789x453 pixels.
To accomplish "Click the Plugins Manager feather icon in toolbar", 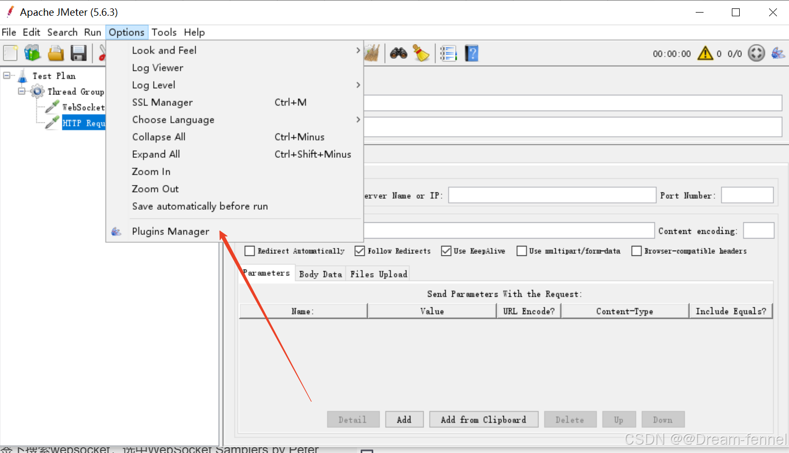I will click(x=778, y=53).
